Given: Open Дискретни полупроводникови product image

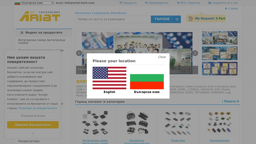Looking at the screenshot, I should [x=137, y=123].
